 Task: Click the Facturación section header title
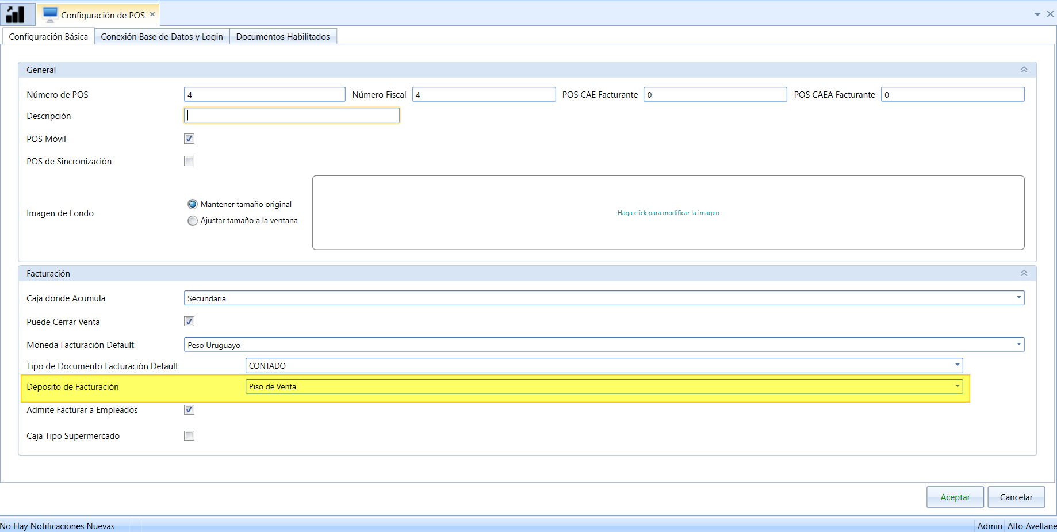[x=48, y=274]
